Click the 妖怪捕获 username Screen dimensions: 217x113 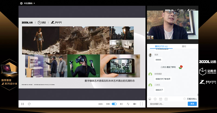(x=158, y=74)
